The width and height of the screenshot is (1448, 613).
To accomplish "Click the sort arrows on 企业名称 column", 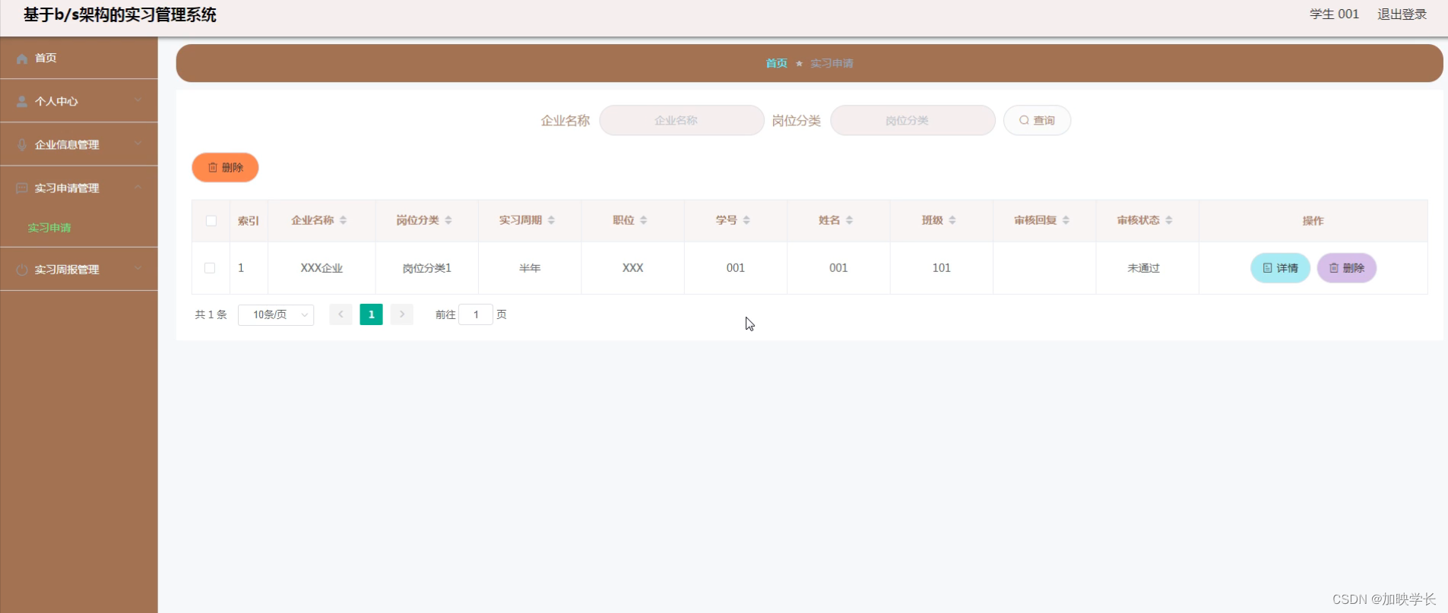I will pos(344,220).
